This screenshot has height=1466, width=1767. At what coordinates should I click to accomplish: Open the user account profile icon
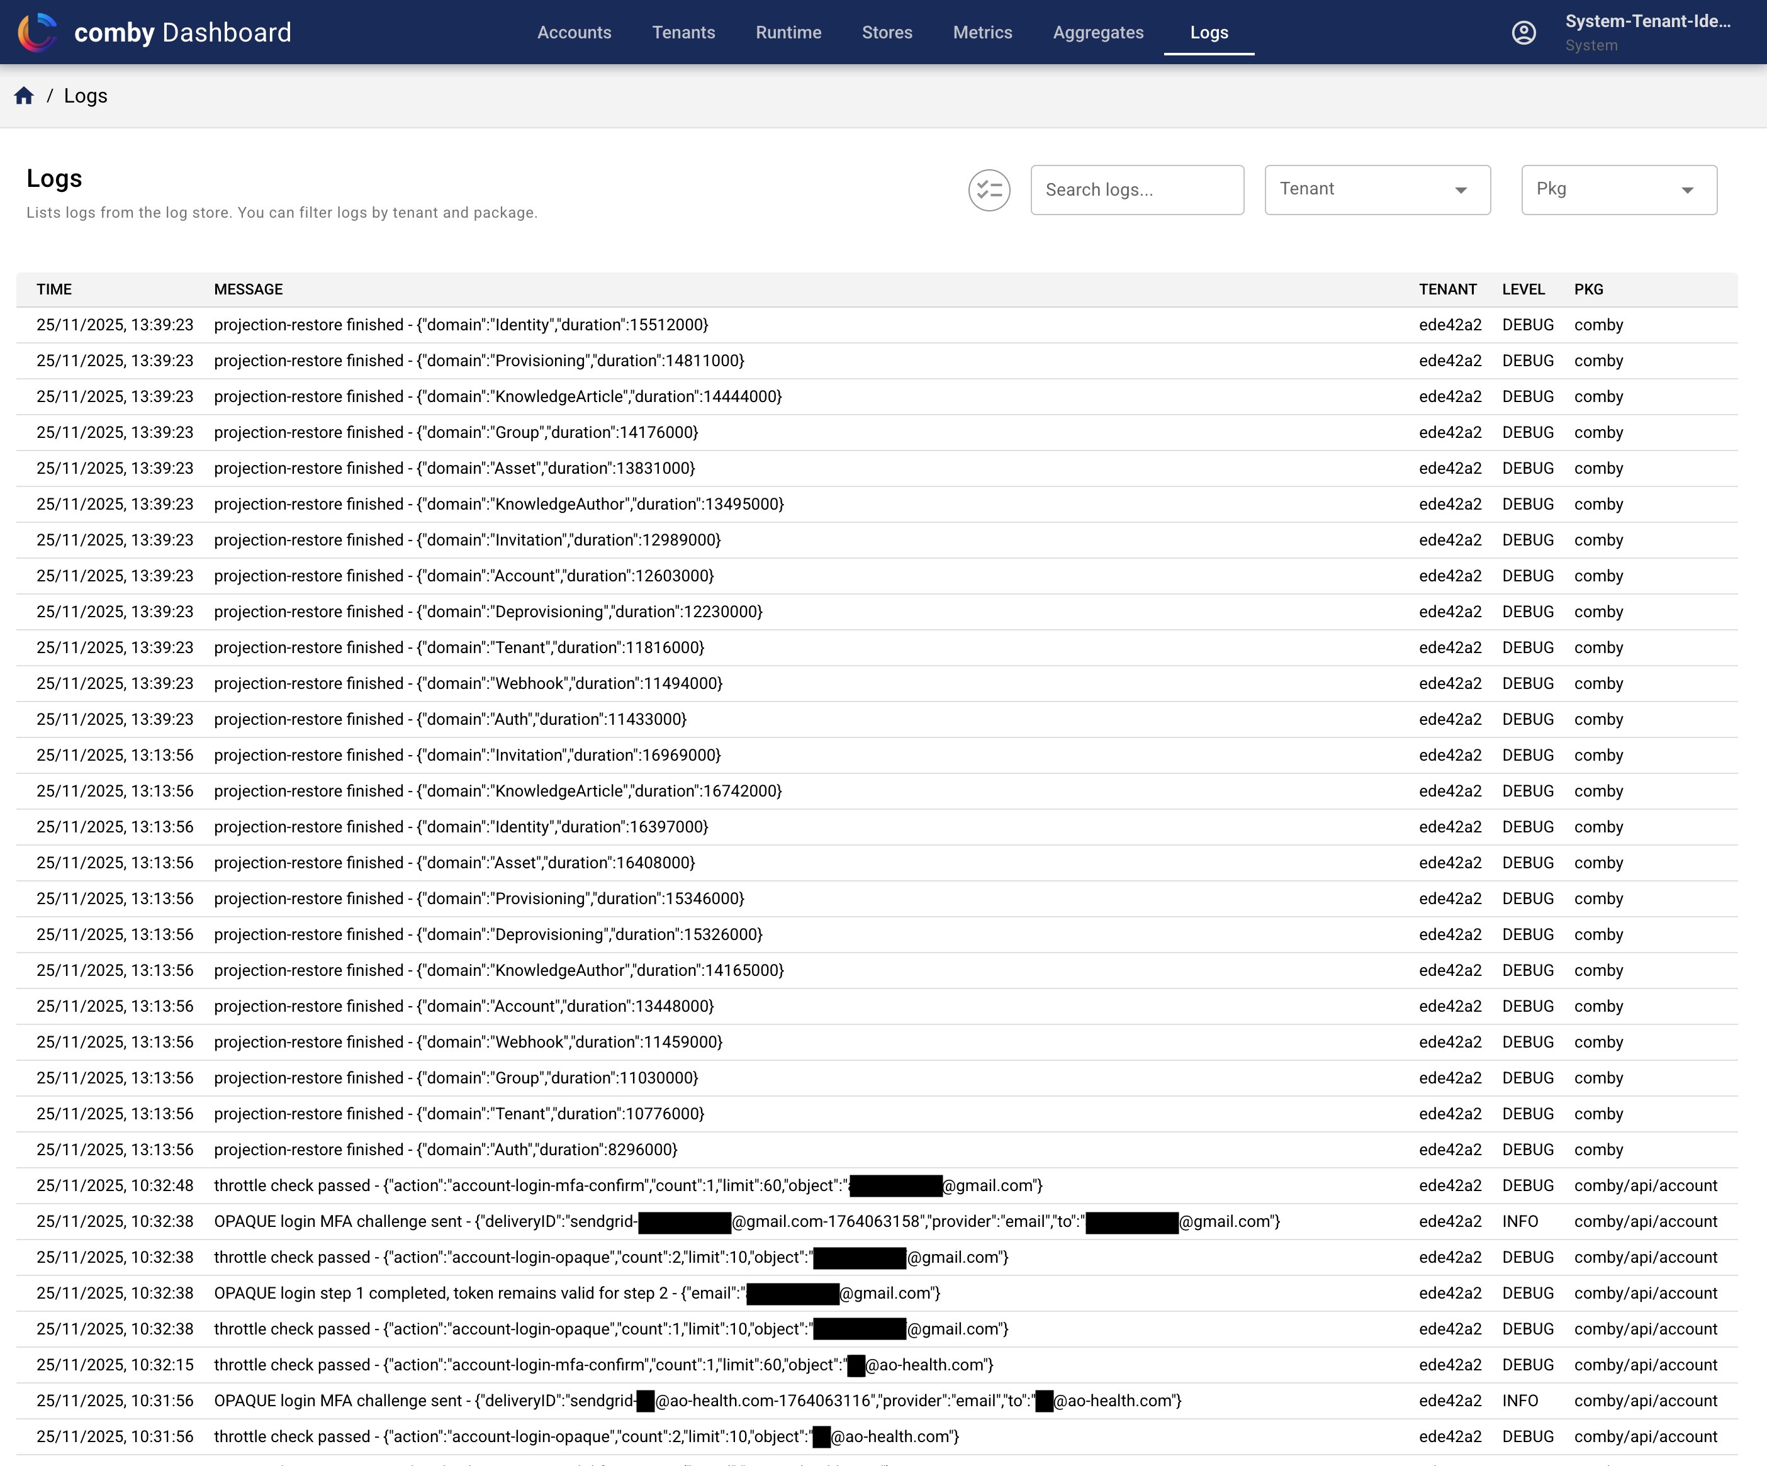(1524, 32)
